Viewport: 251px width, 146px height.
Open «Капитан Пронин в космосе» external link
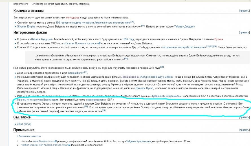(x=81, y=43)
